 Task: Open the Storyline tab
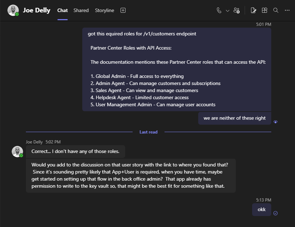[105, 10]
